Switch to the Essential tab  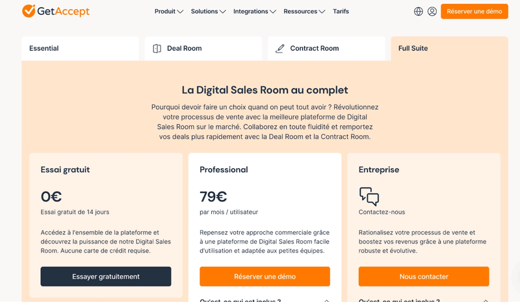coord(80,49)
